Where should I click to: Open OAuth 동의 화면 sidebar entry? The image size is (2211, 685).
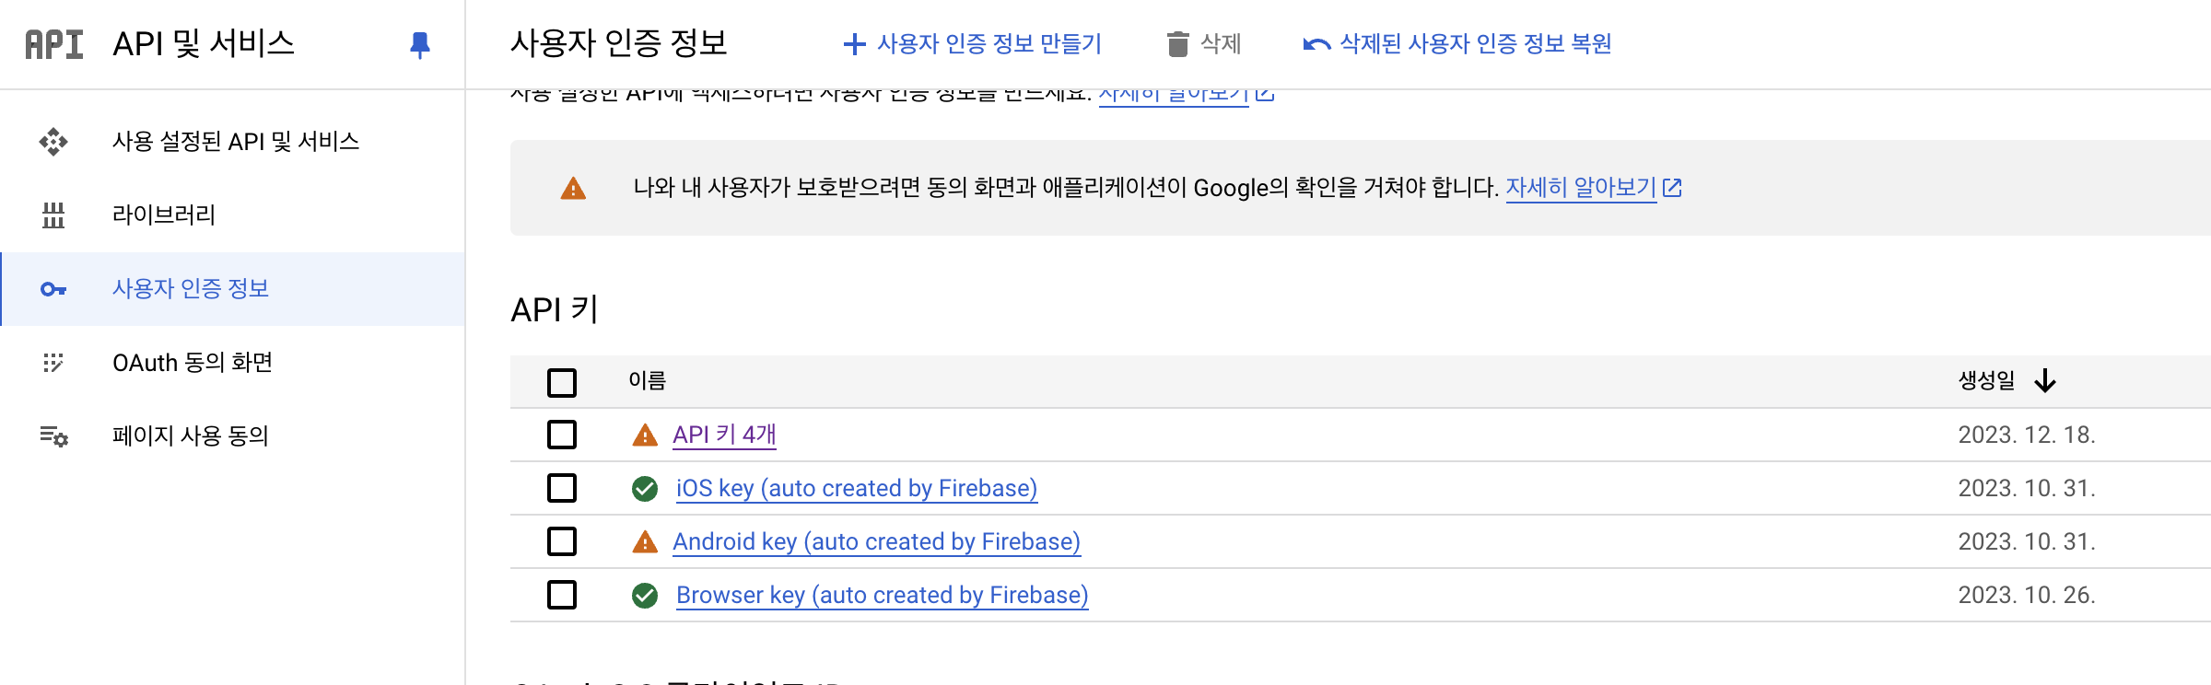[x=232, y=363]
